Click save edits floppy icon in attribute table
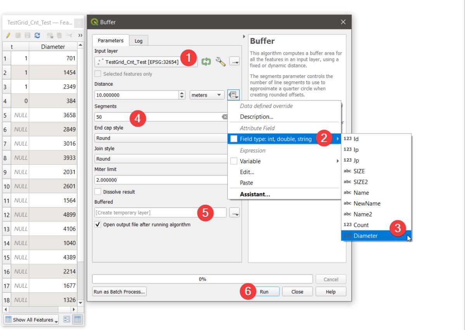Screen dimensions: 465x330 pyautogui.click(x=28, y=35)
